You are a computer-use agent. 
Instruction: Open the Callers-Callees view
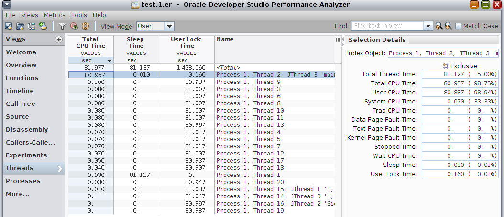pyautogui.click(x=34, y=142)
